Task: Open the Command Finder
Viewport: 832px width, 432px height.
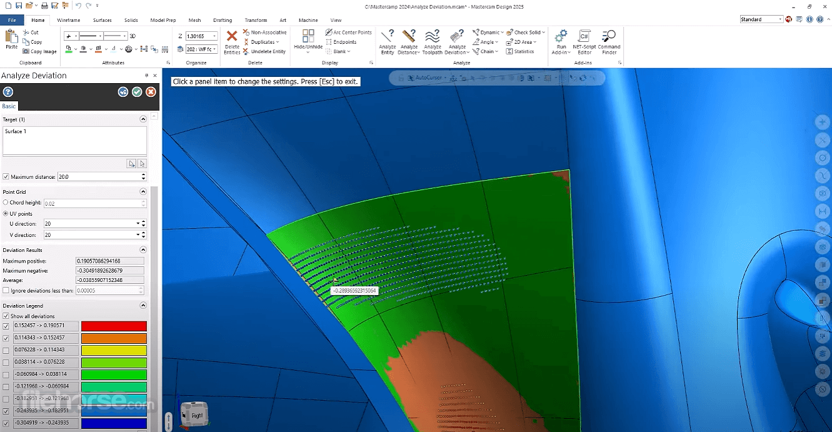Action: [609, 42]
